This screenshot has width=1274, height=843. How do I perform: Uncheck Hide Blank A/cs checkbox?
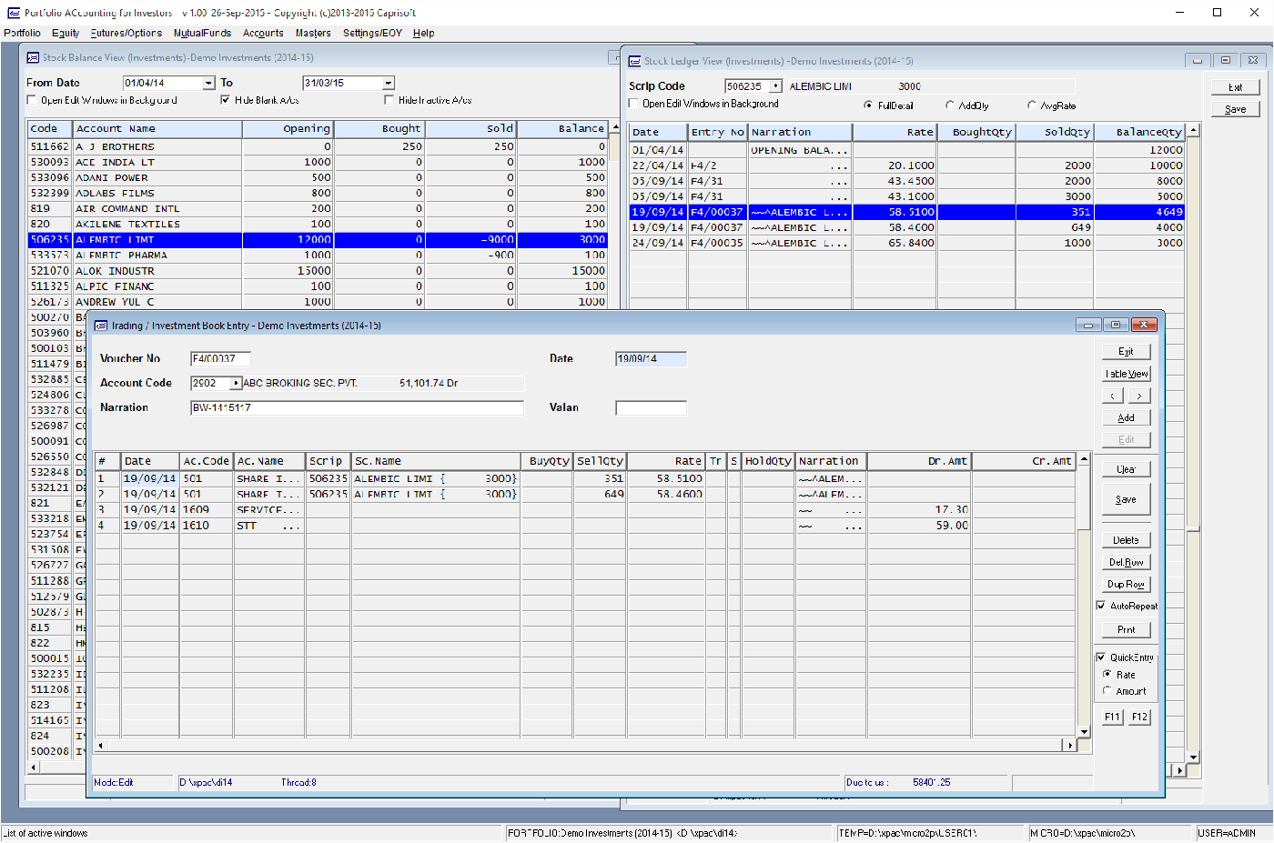pos(226,100)
